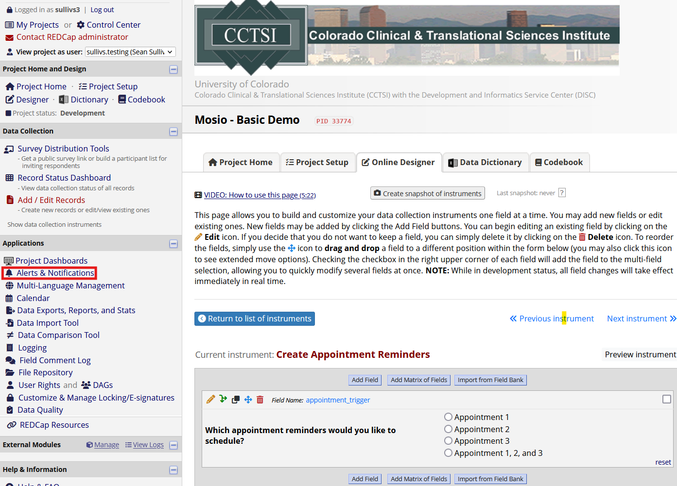Screen dimensions: 677x486
Task: Collapse the Project Home and Design section
Action: point(174,69)
